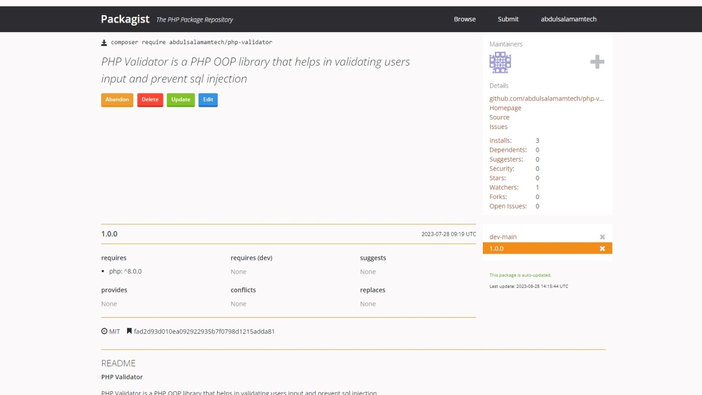This screenshot has width=702, height=395.
Task: Click the README heading
Action: click(118, 363)
